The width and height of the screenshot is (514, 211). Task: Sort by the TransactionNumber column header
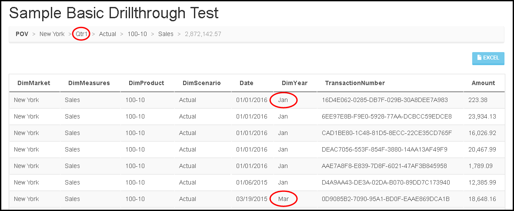pos(355,83)
